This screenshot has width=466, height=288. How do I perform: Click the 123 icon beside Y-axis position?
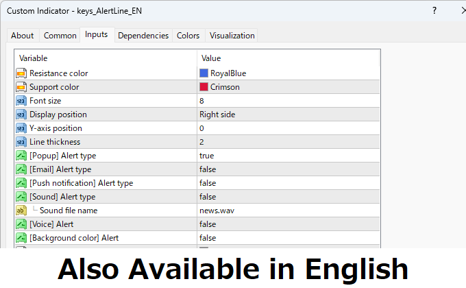[x=21, y=128]
